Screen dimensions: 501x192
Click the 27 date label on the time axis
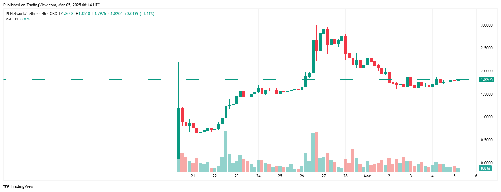(324, 176)
